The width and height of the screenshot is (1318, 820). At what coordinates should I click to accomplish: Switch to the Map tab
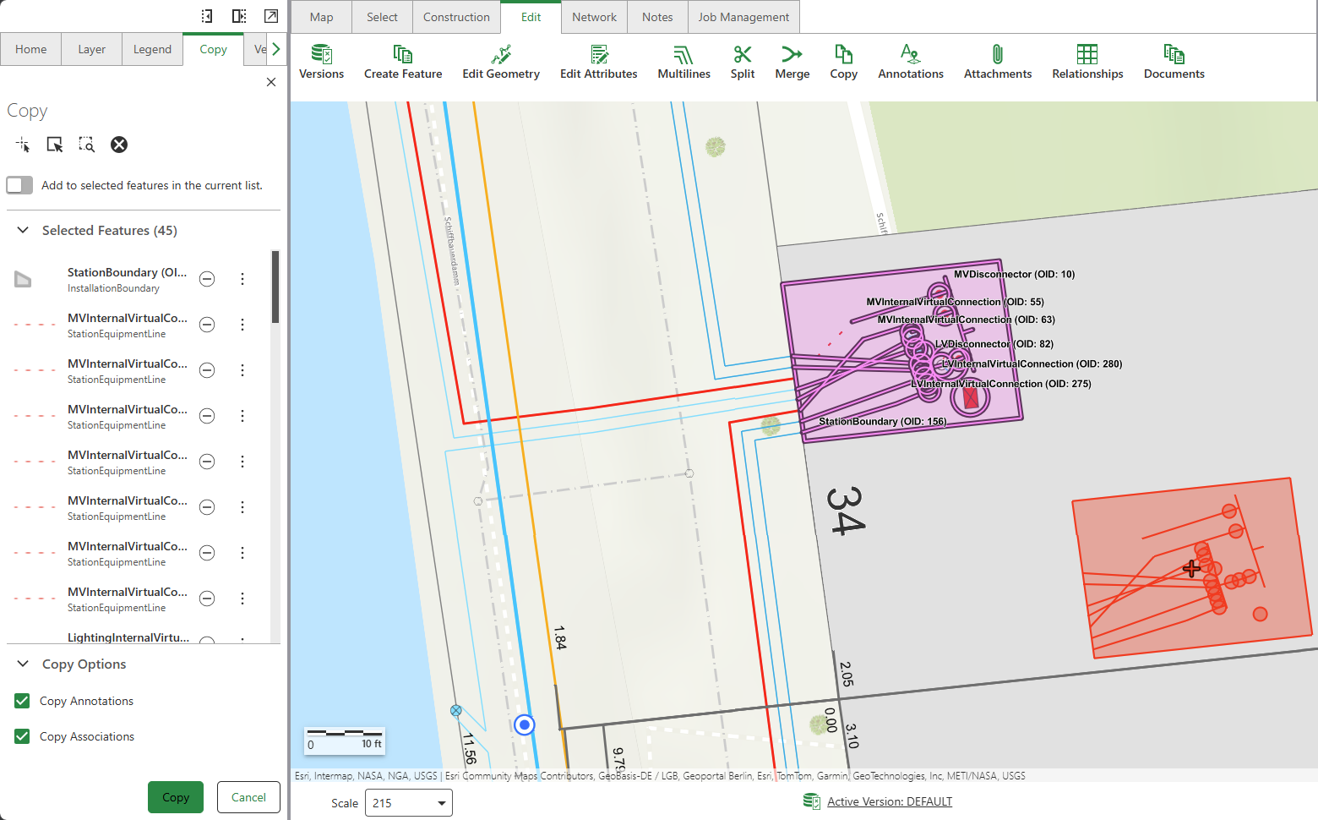(x=321, y=17)
